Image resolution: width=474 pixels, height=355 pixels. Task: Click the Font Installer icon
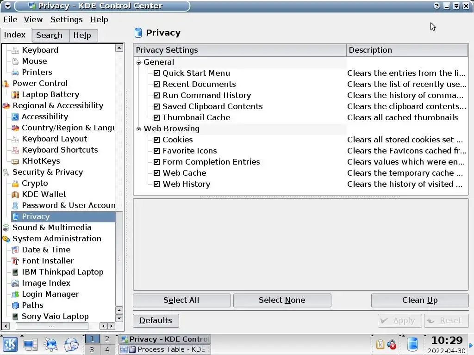[15, 261]
